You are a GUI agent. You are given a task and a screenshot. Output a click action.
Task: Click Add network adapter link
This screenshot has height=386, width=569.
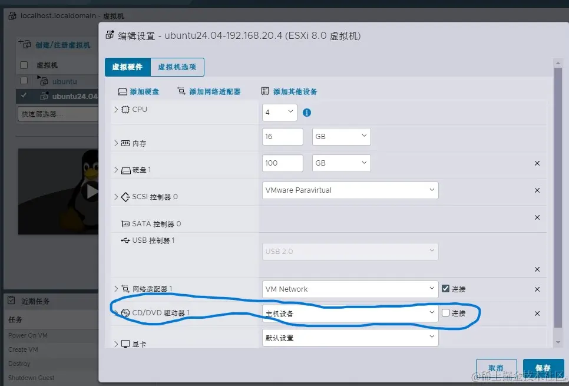(215, 91)
